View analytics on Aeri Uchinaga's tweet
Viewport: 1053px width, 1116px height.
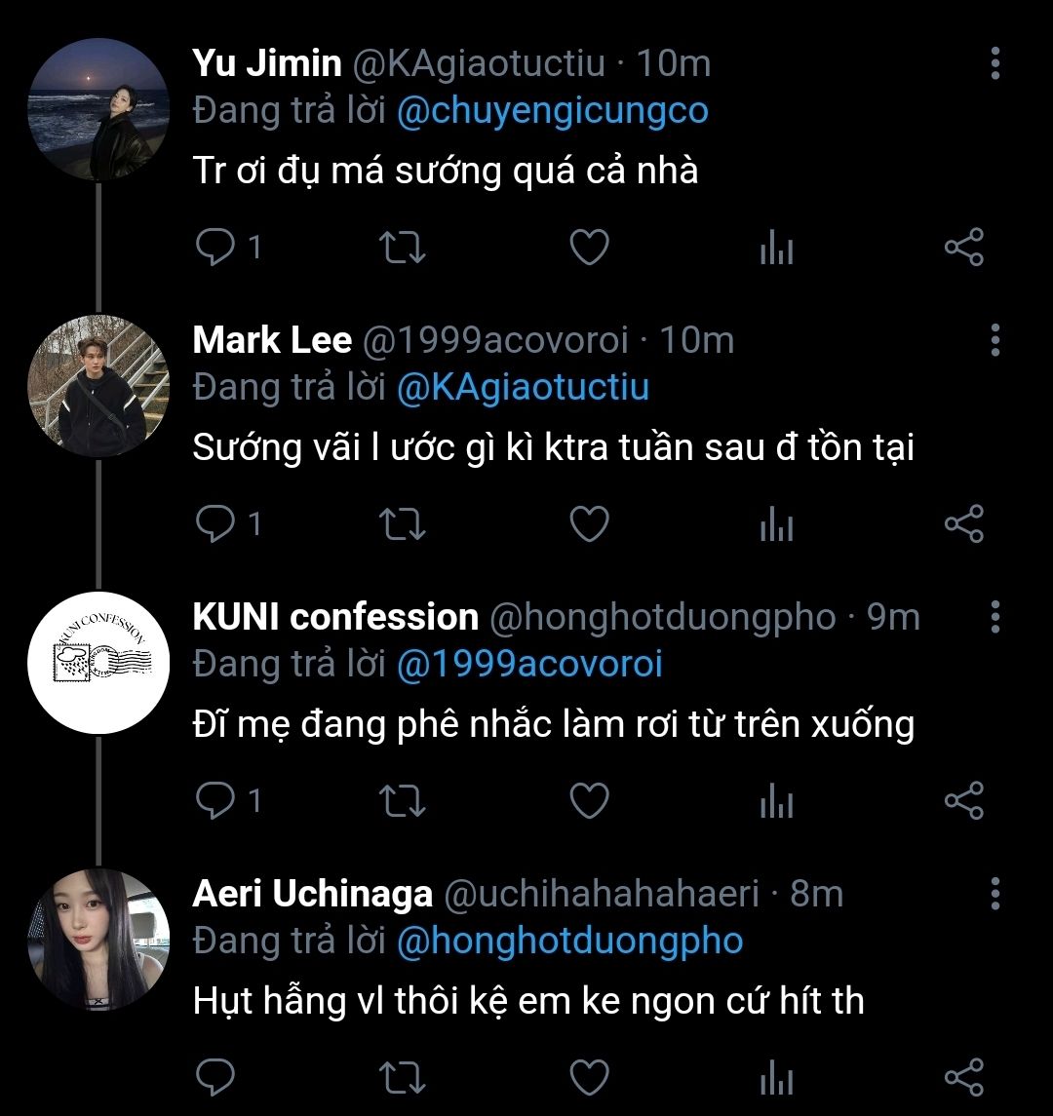776,1078
